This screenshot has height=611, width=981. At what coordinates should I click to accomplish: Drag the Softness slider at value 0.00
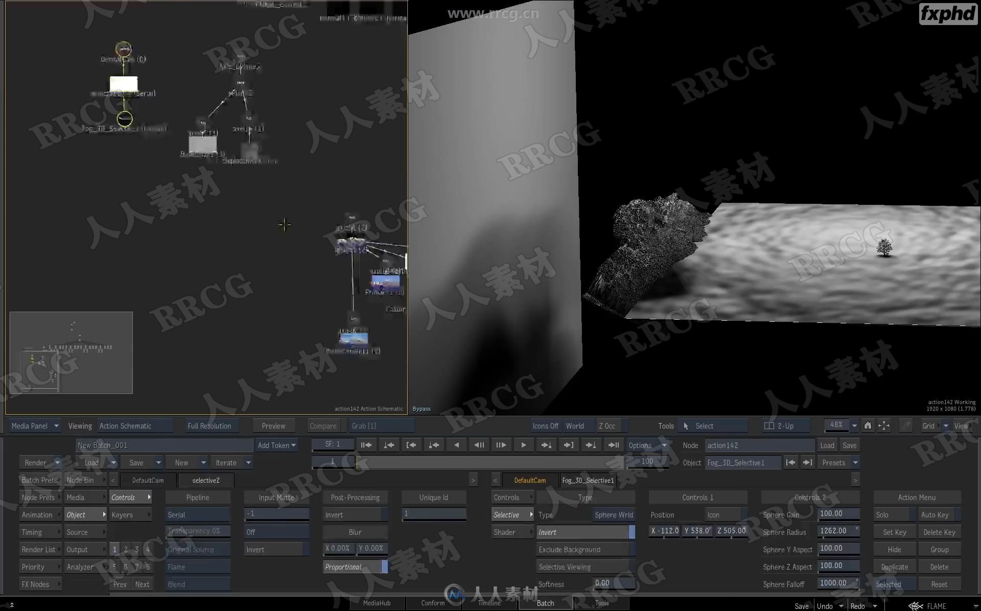click(601, 583)
